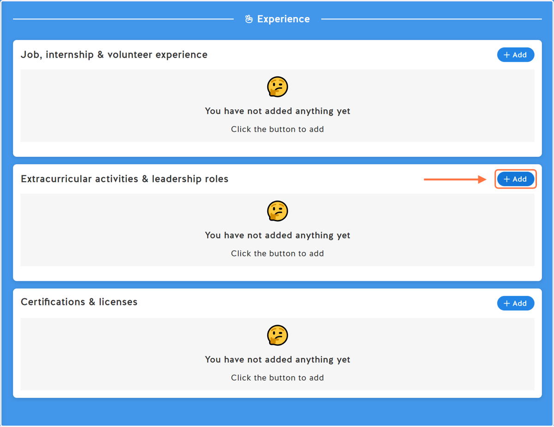Click the Extracurricular activities & leadership roles title
The width and height of the screenshot is (554, 427).
[x=125, y=179]
